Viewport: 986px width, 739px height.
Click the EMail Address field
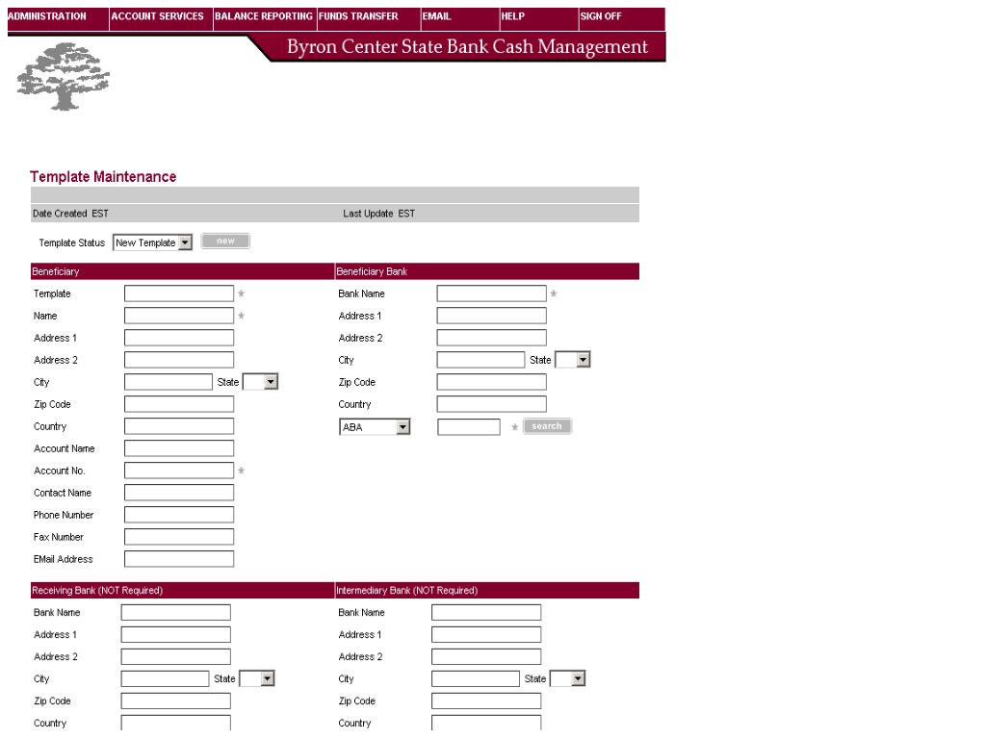click(179, 559)
